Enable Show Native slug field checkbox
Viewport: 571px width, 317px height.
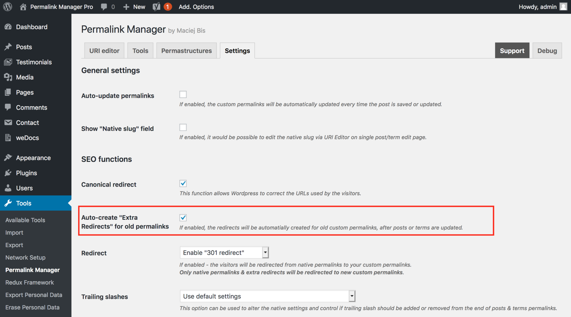point(183,127)
